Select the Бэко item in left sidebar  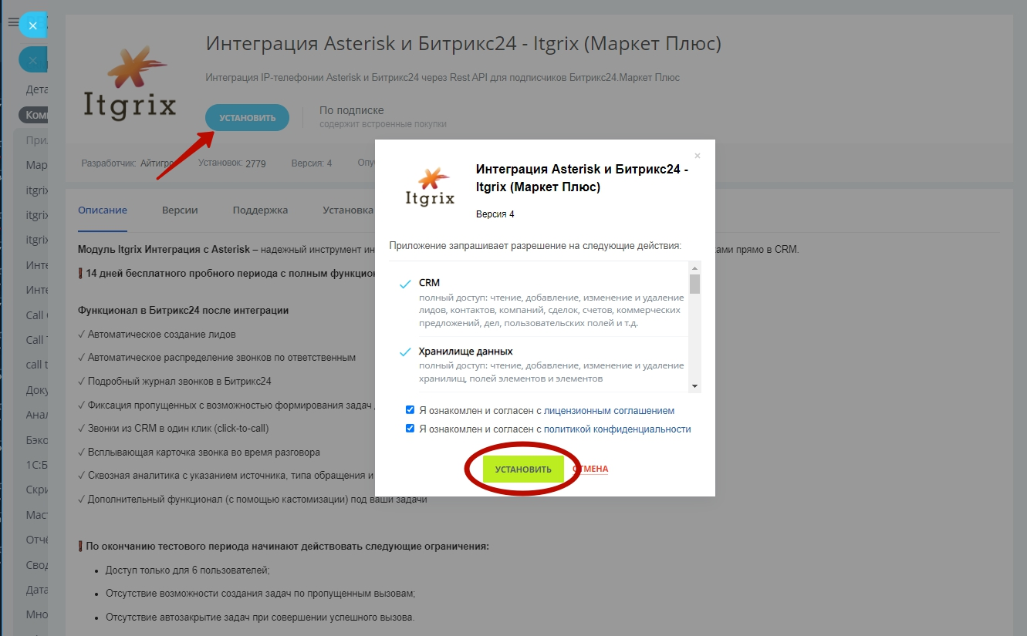click(37, 440)
